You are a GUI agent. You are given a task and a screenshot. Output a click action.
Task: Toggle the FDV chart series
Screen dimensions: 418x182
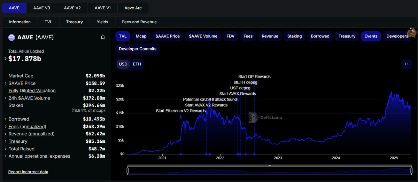(x=230, y=36)
